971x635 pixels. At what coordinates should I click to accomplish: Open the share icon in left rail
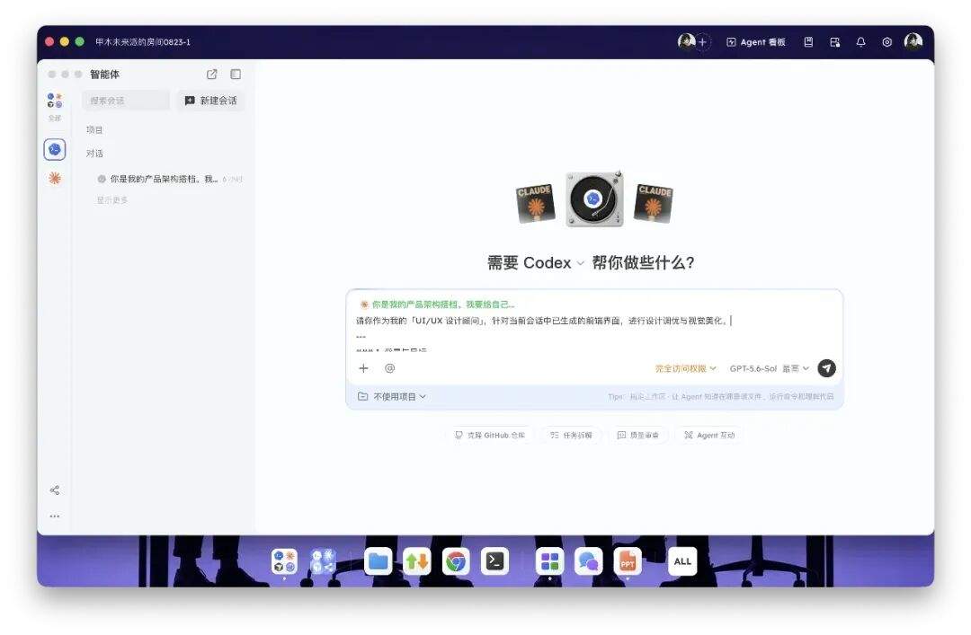point(55,490)
